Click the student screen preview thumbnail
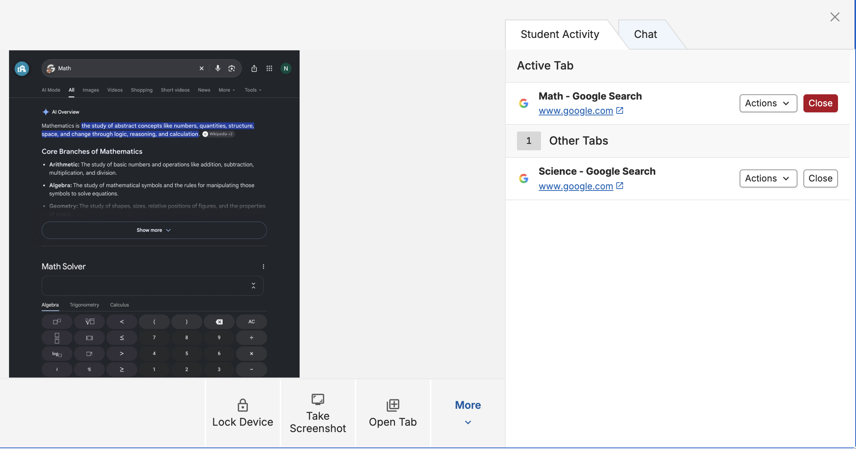 coord(154,214)
